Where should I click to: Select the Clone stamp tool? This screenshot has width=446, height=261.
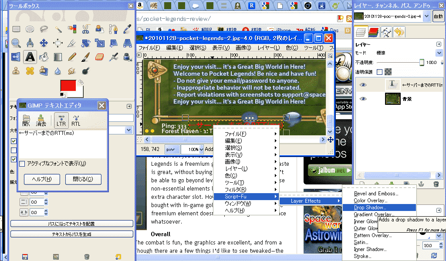pos(16,70)
